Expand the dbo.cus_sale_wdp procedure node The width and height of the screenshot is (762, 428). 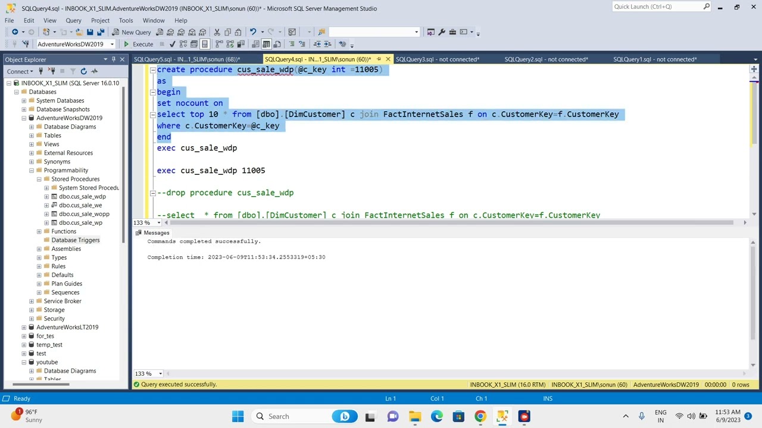pos(46,196)
